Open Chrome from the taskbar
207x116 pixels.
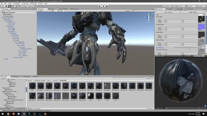8,114
